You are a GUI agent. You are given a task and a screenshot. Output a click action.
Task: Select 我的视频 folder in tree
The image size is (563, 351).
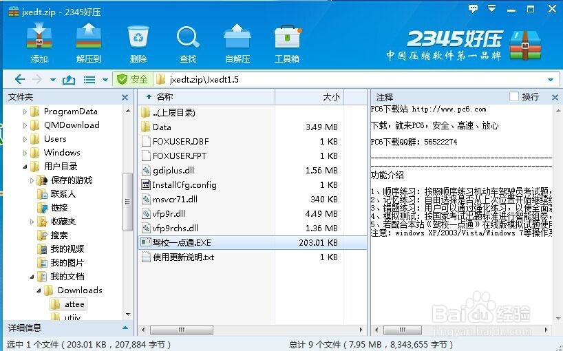pos(61,249)
